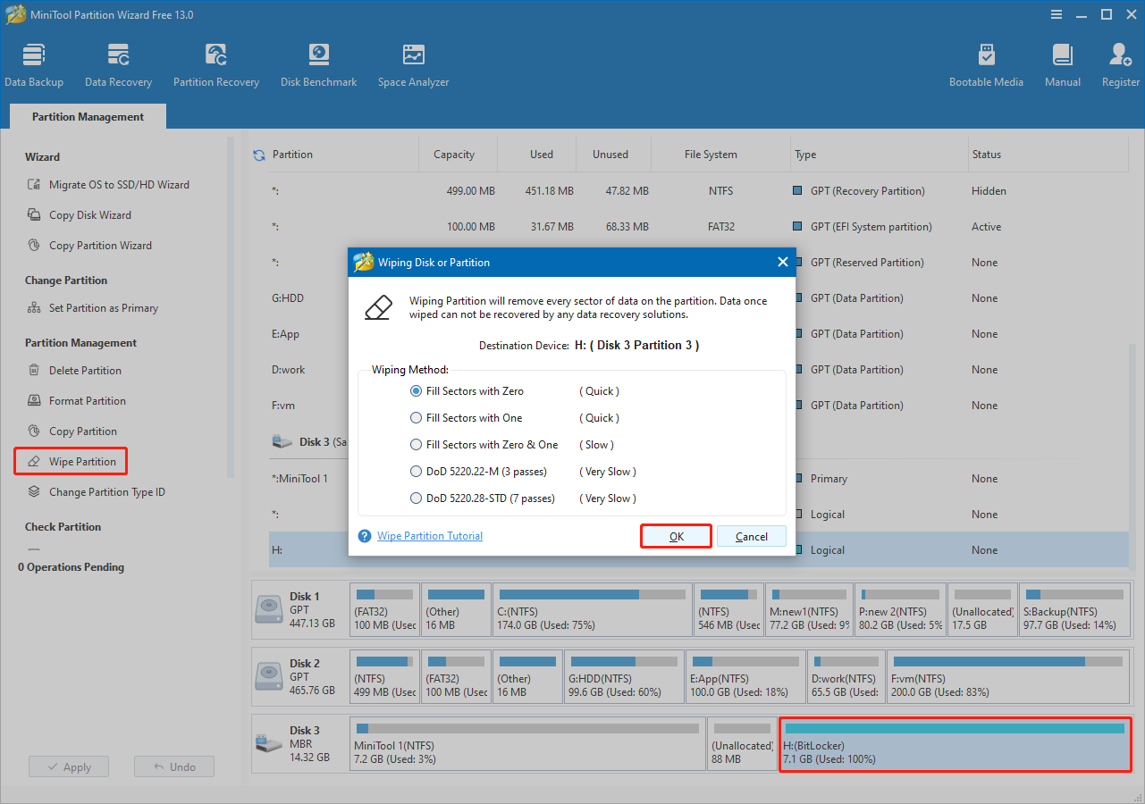Open the Manual
This screenshot has height=804, width=1145.
(x=1062, y=63)
